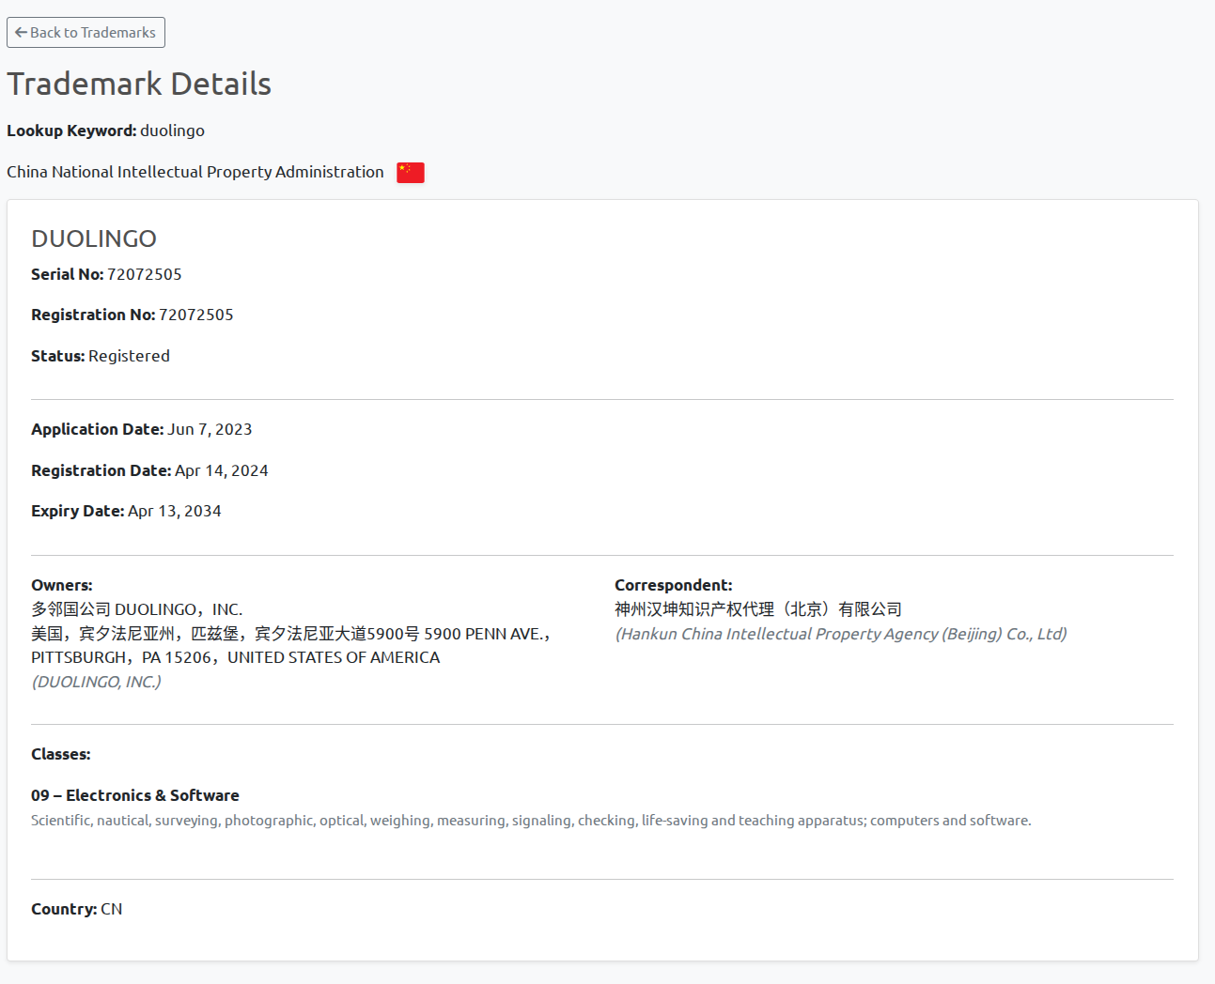Select the Expiry Date Apr 13, 2034
This screenshot has width=1215, height=984.
point(175,511)
